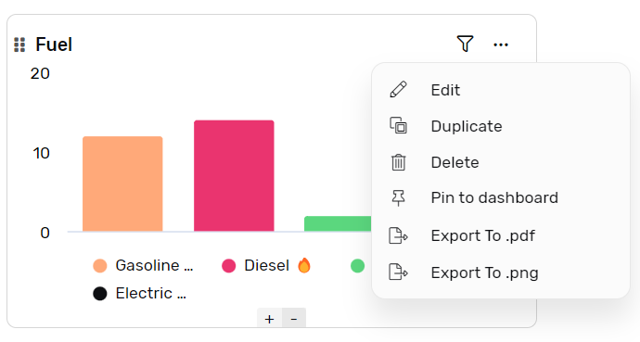Click the green bar in chart
The height and width of the screenshot is (342, 640).
pyautogui.click(x=338, y=223)
